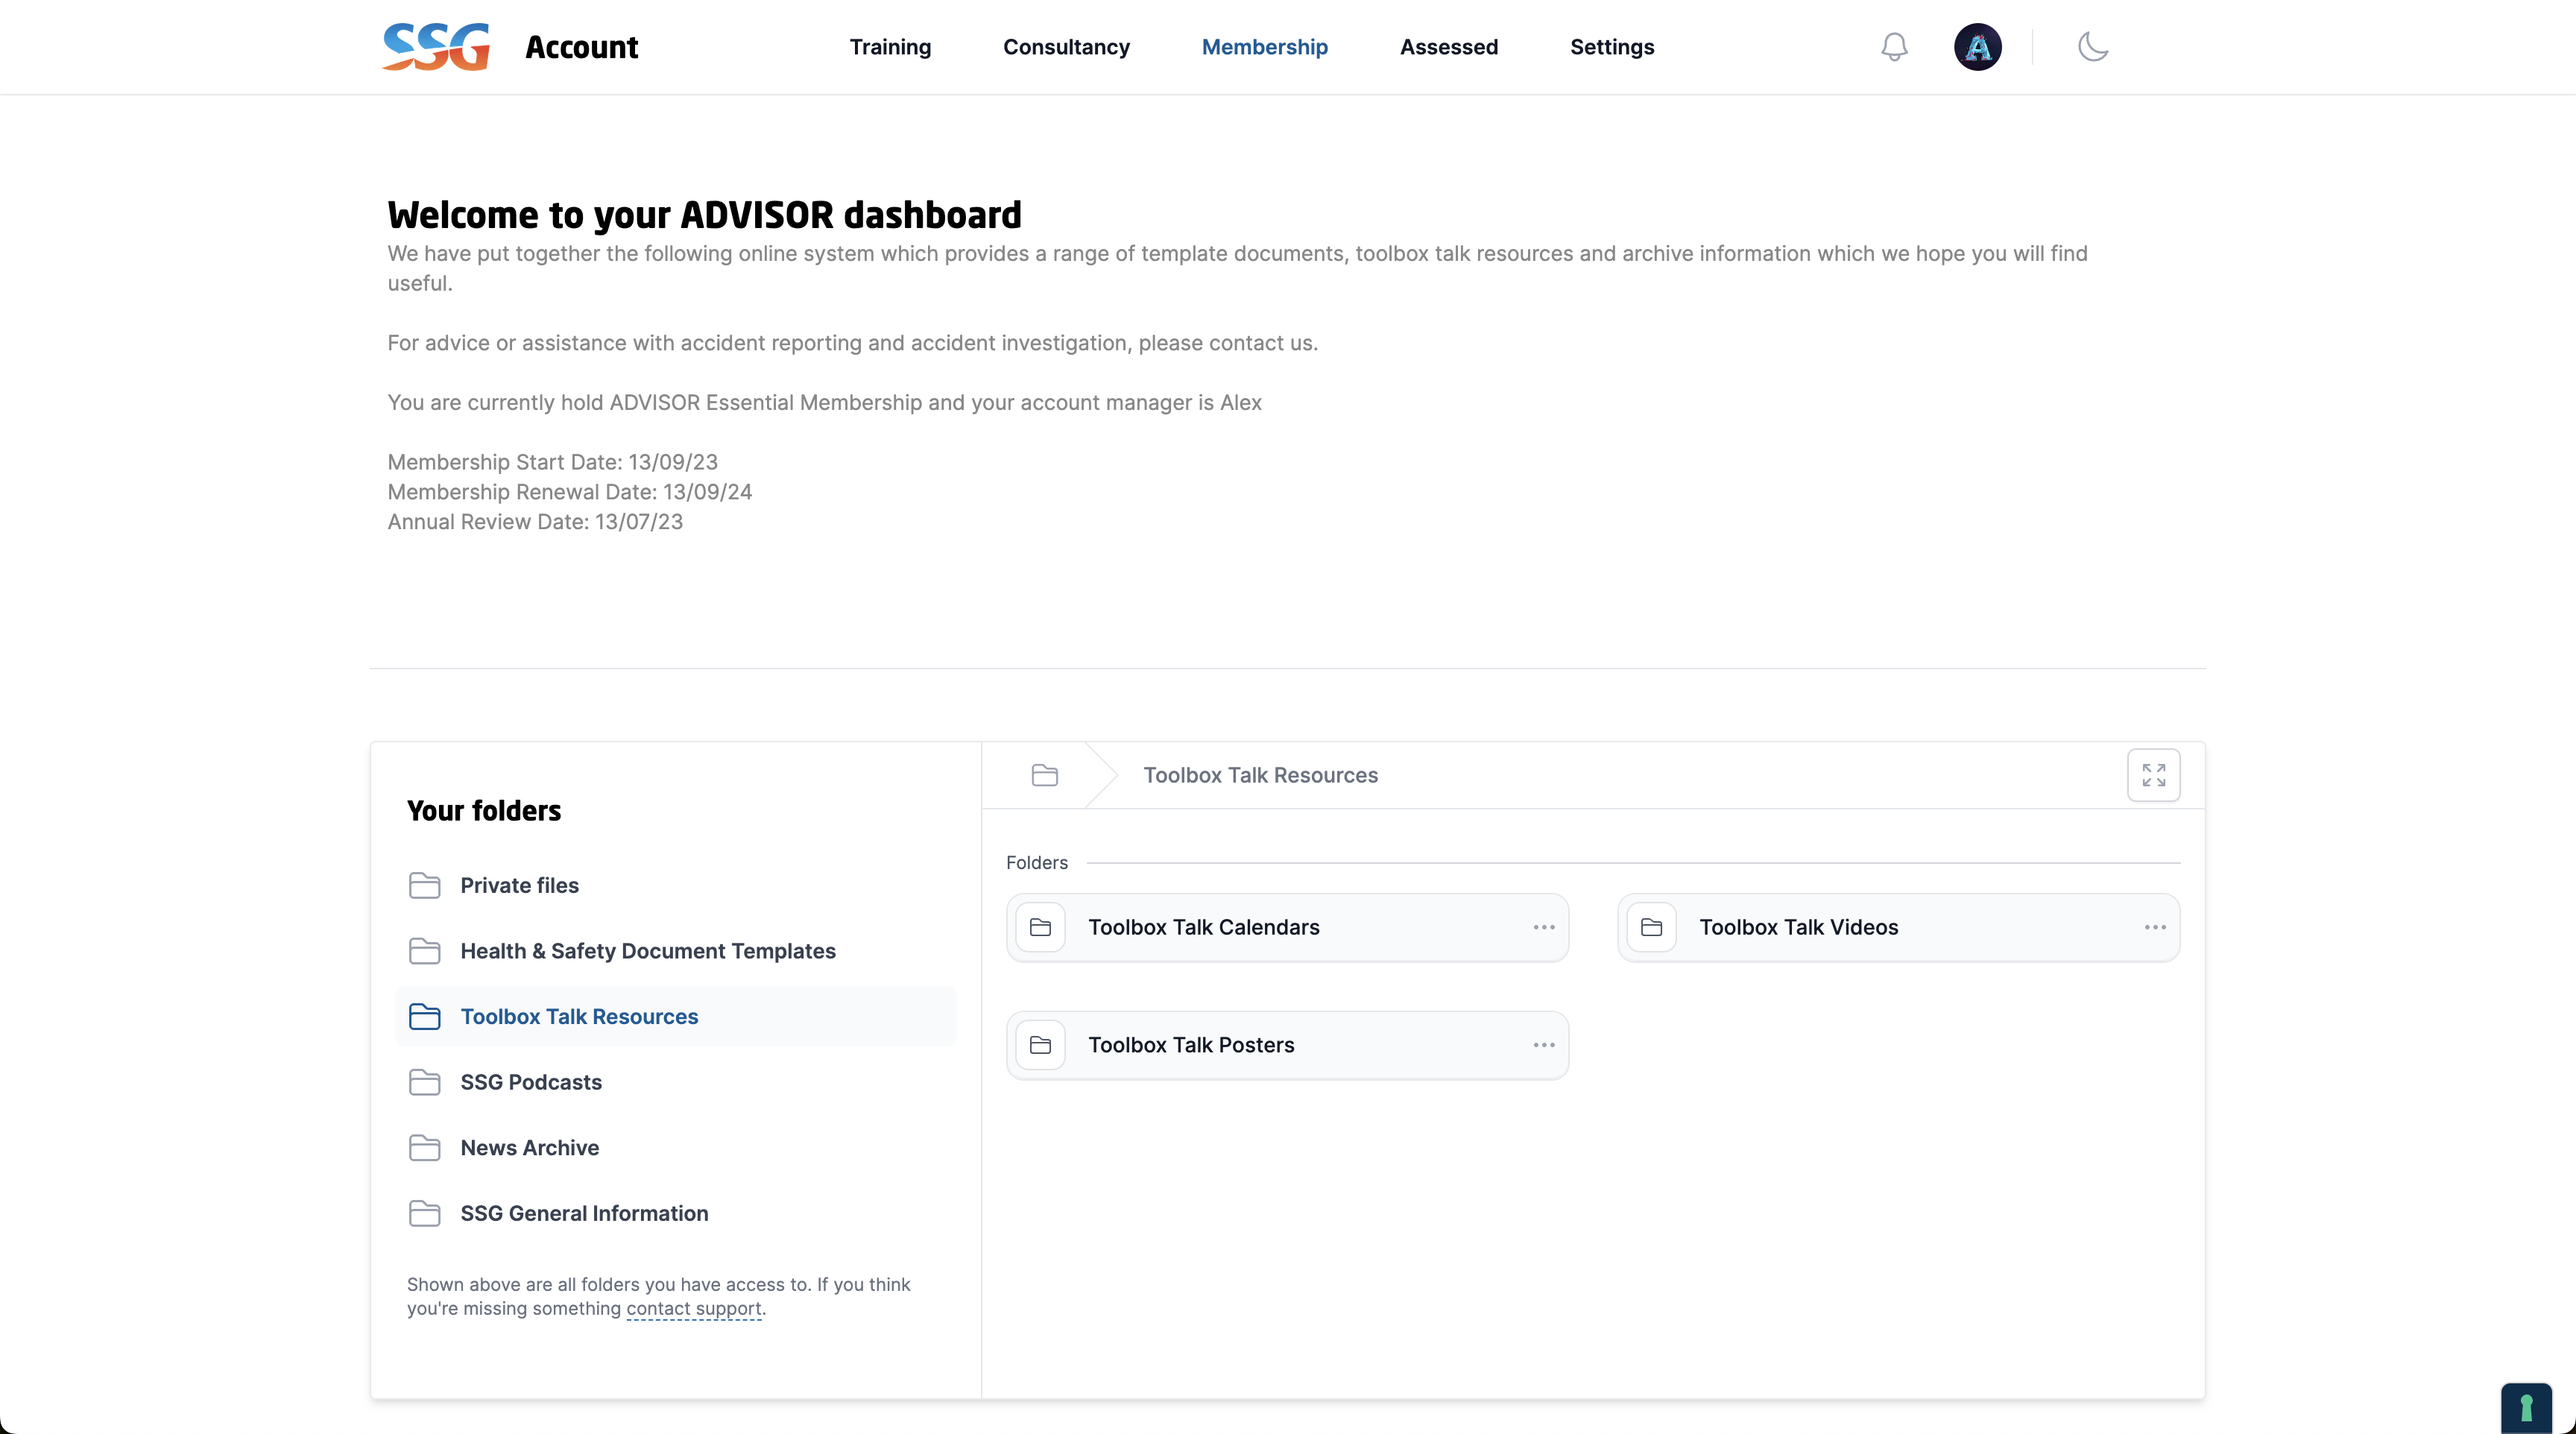
Task: Open the Private files folder
Action: tap(519, 885)
